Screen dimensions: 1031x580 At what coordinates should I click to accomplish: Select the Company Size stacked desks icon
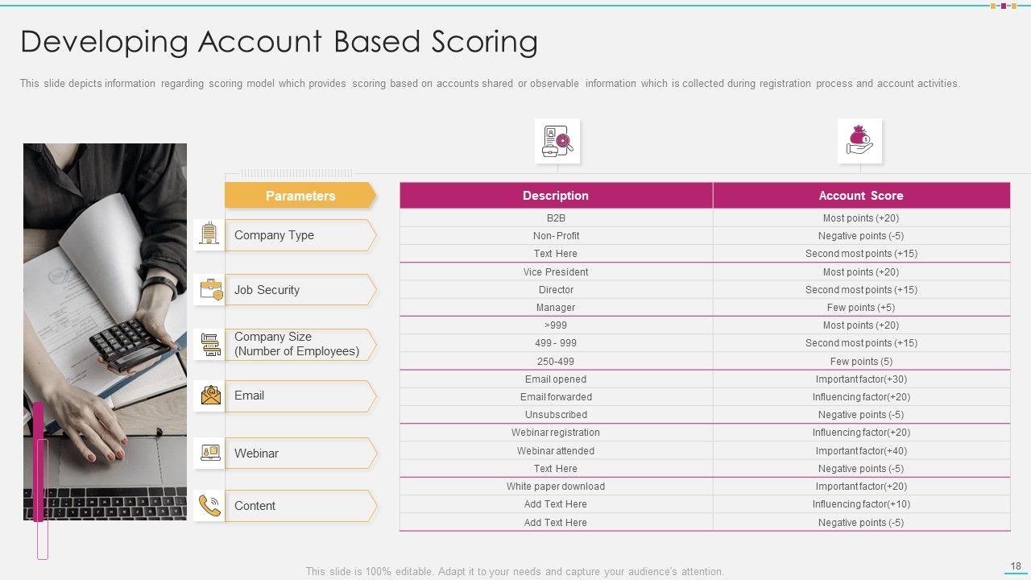tap(209, 344)
